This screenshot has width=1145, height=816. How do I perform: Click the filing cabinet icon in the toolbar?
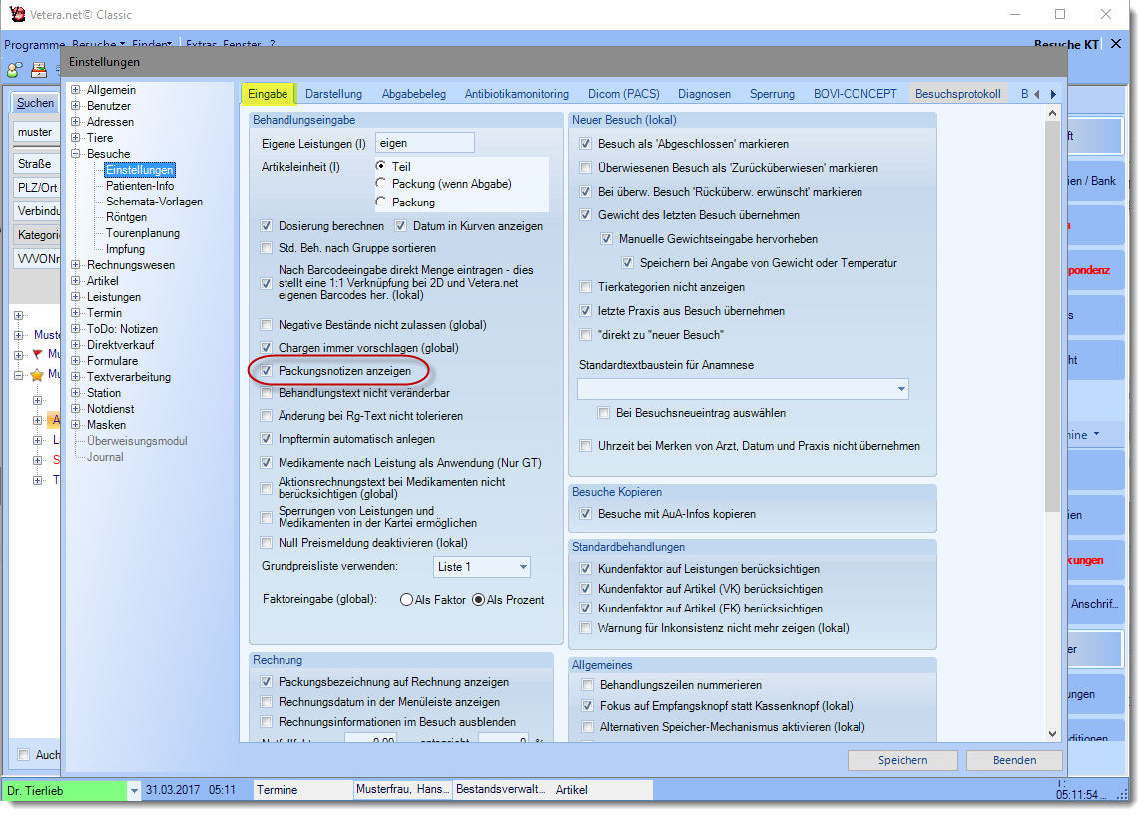[x=39, y=70]
